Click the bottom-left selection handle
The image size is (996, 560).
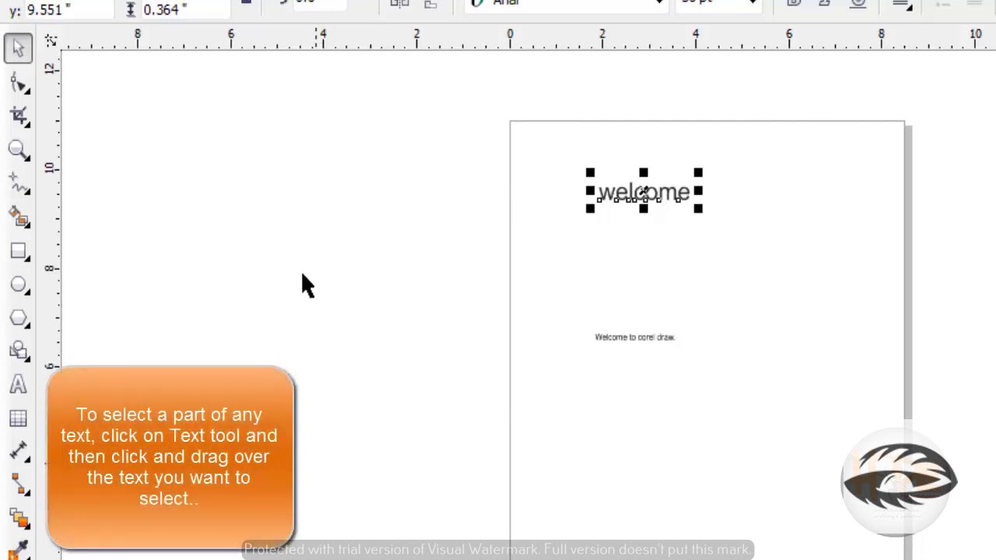[590, 208]
